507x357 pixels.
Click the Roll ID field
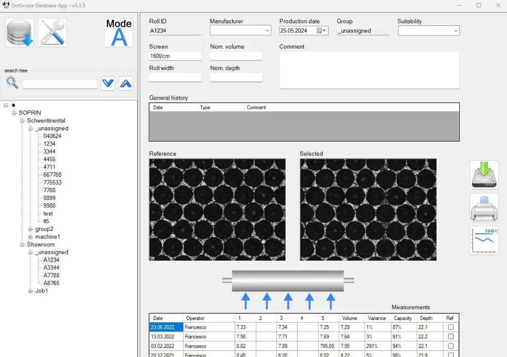pyautogui.click(x=175, y=31)
